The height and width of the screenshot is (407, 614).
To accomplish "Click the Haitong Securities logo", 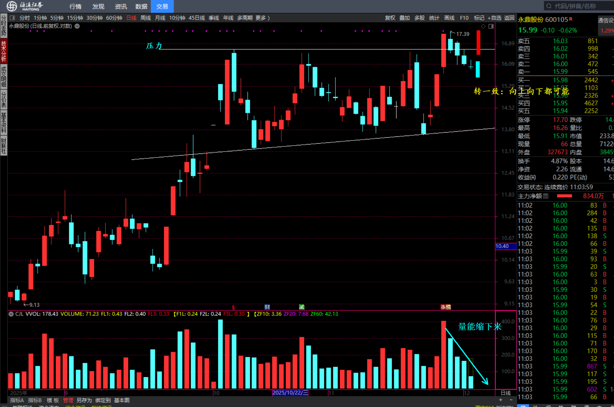I will pos(25,6).
